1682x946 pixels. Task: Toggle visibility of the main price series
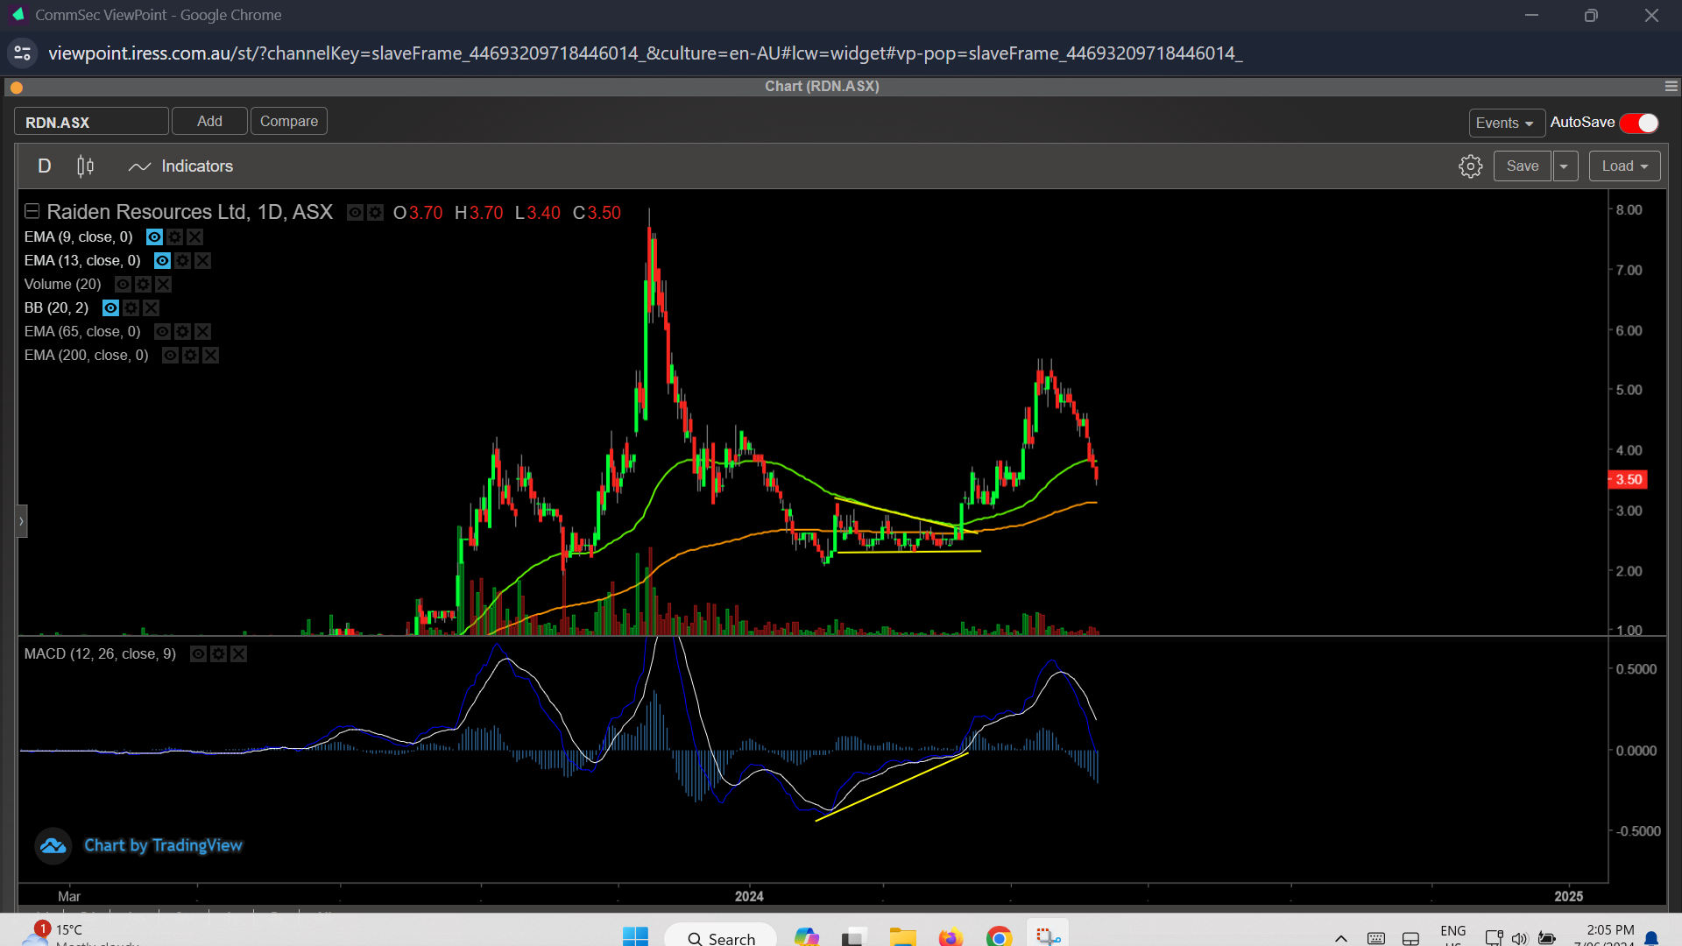point(355,212)
